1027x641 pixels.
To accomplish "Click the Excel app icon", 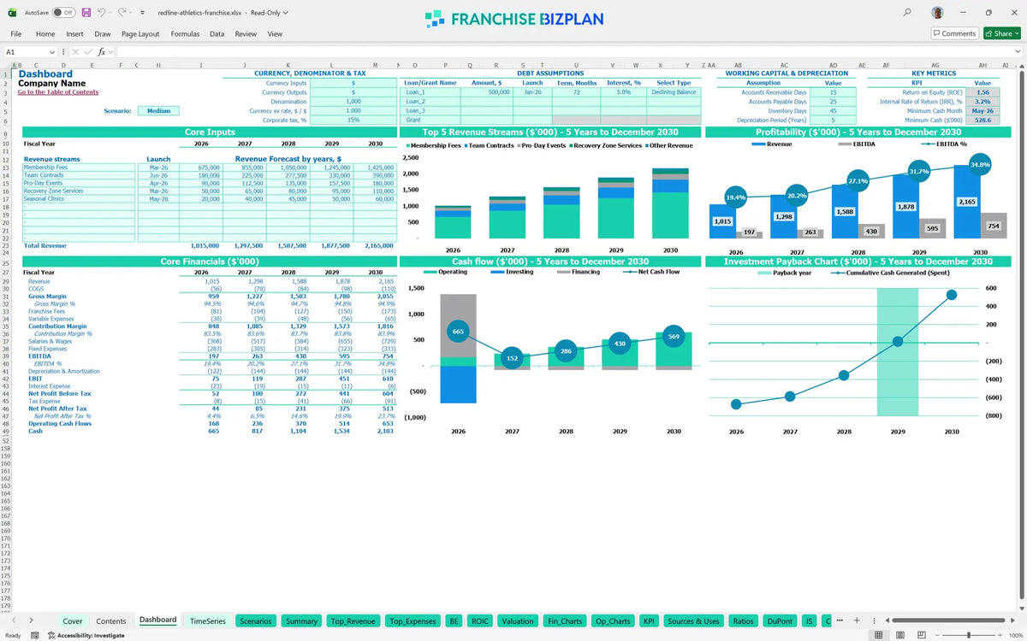I will pos(12,13).
